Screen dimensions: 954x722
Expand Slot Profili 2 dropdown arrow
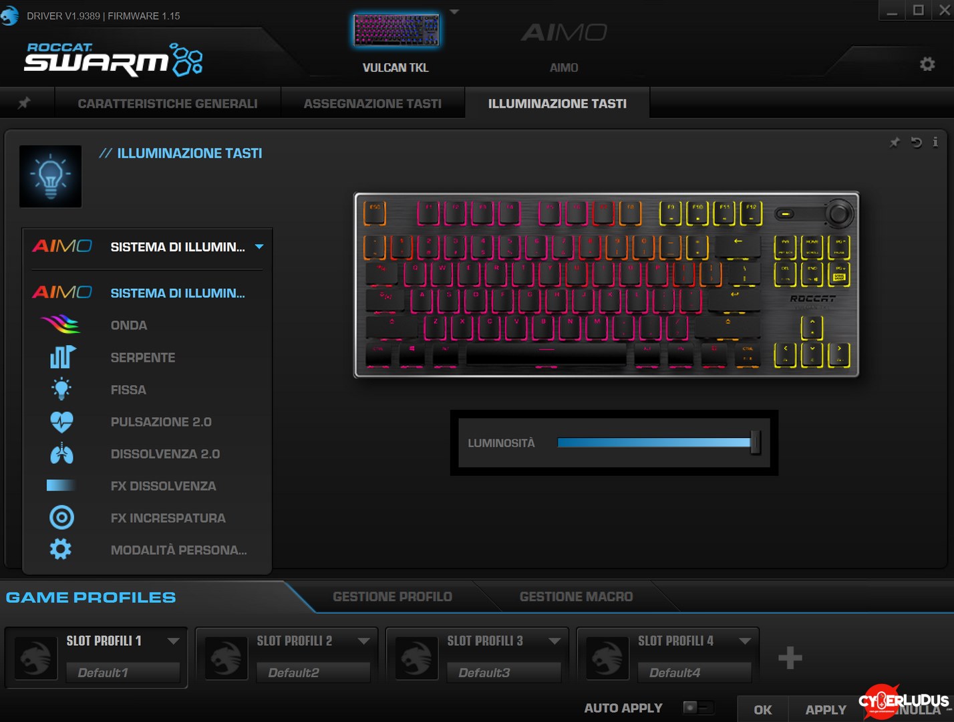click(x=364, y=640)
